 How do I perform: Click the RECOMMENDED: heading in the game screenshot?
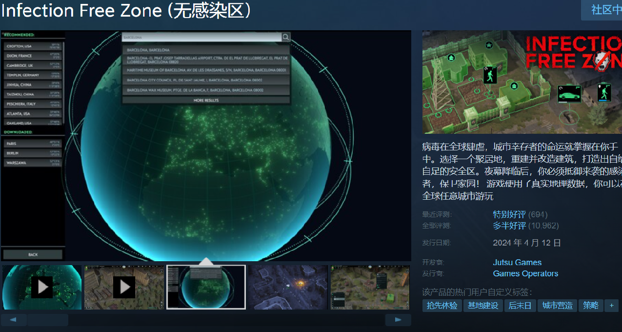[20, 35]
